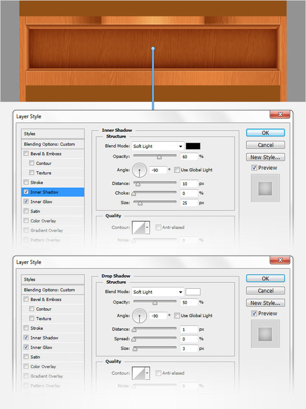Select Blending Options: Custom in Inner Shadow dialog
Screen dimensions: 306x409
[53, 144]
